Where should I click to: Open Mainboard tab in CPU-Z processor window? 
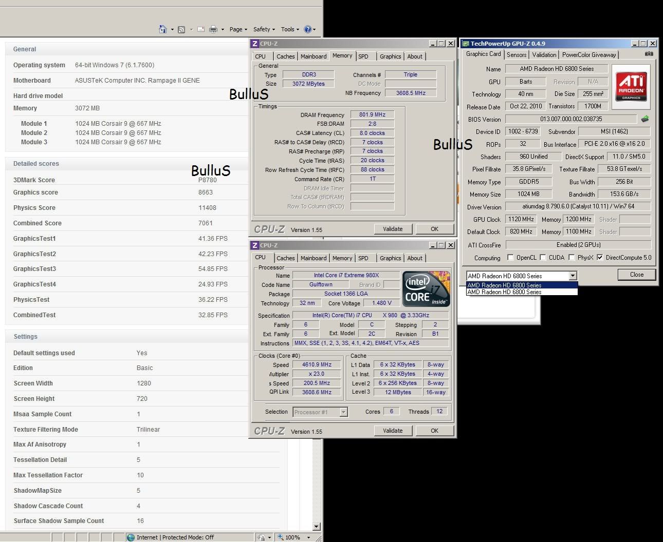pos(314,258)
